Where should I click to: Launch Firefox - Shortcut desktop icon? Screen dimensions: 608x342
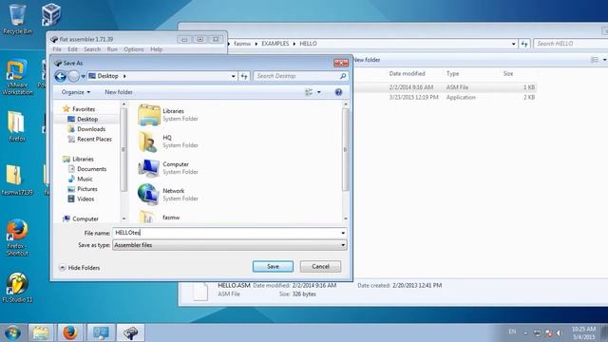[x=17, y=237]
